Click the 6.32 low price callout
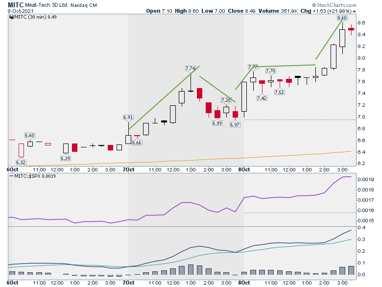Viewport: 382px width, 287px height. coord(21,162)
